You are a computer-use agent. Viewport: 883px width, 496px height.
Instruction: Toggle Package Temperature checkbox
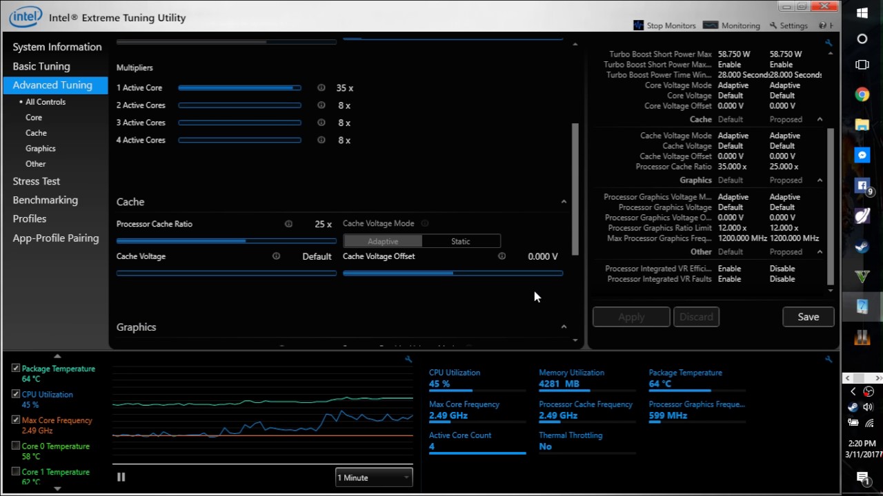[16, 369]
